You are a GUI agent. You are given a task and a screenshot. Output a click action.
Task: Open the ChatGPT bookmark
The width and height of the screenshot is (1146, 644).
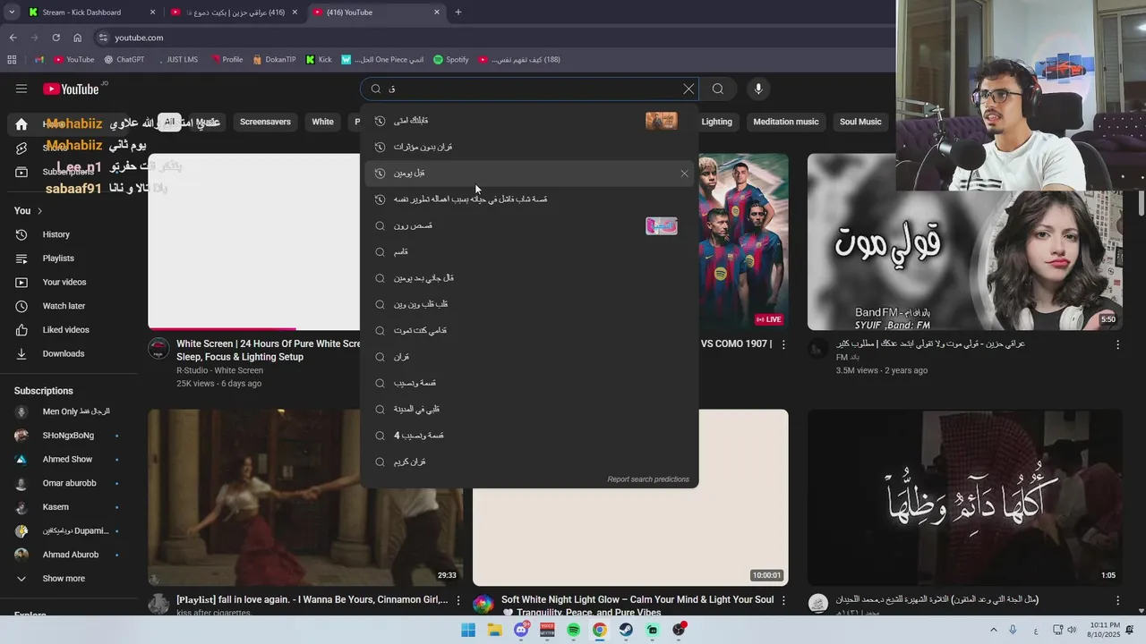point(124,60)
